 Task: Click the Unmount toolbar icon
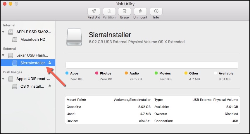140,11
